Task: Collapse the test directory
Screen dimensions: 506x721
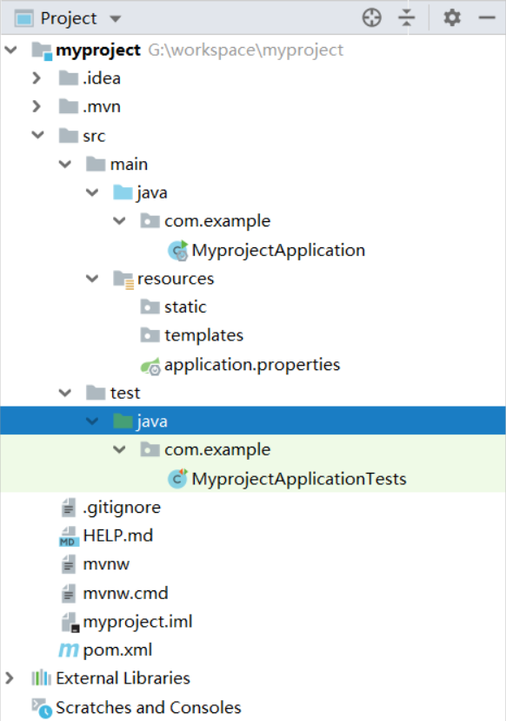Action: pyautogui.click(x=64, y=392)
